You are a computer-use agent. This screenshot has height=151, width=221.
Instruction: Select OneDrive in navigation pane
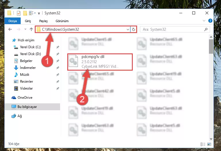pos(22,98)
